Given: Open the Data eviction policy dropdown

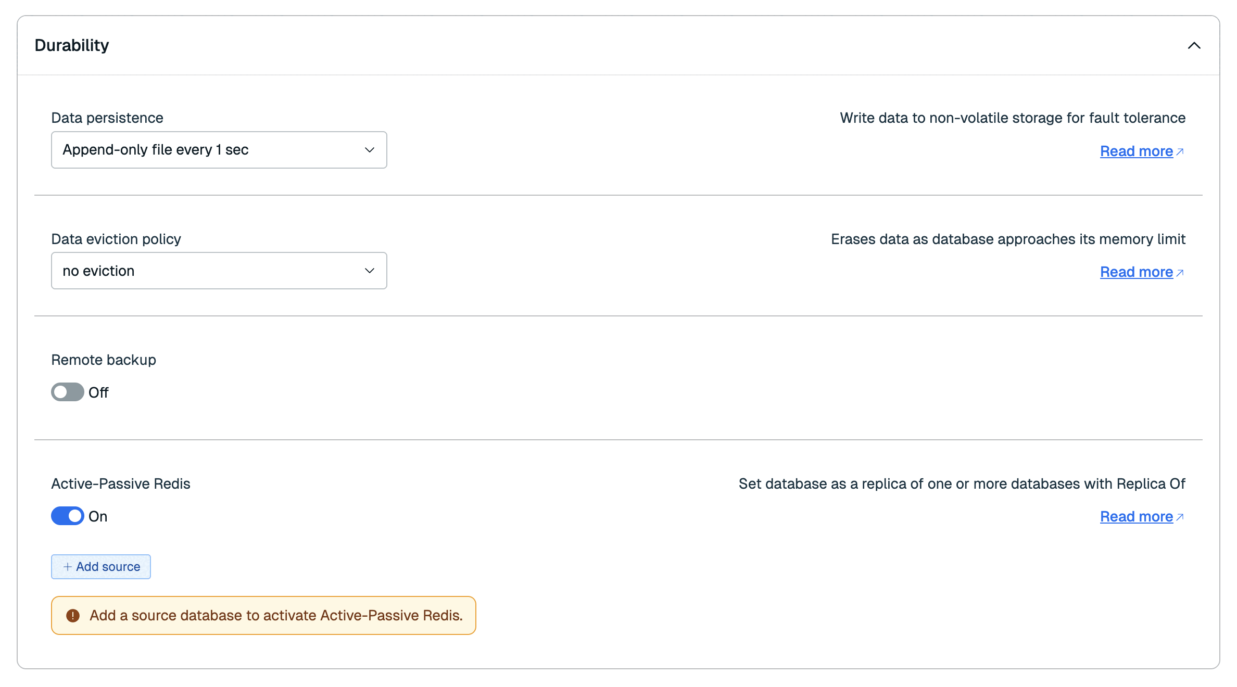Looking at the screenshot, I should (x=219, y=271).
